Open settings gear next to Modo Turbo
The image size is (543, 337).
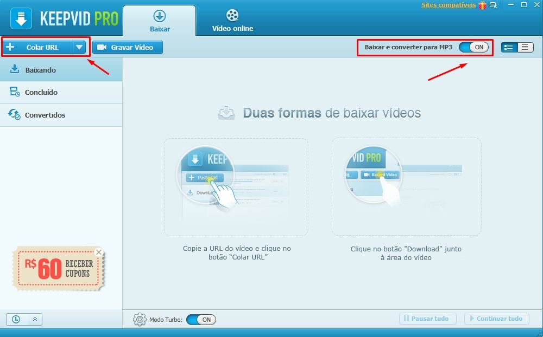140,319
